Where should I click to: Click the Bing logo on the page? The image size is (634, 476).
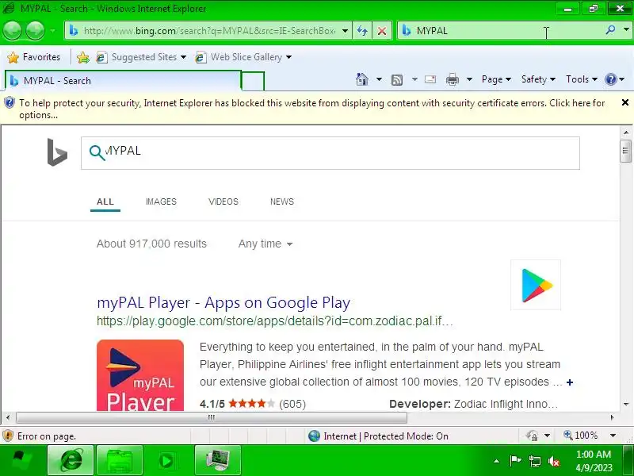[x=57, y=152]
